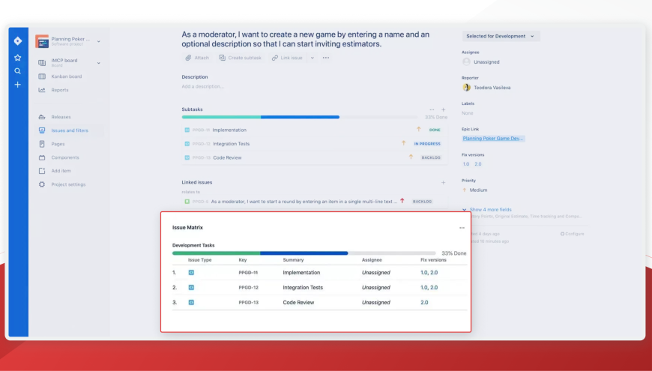Open the more actions ellipsis beside Link issue

pos(326,58)
